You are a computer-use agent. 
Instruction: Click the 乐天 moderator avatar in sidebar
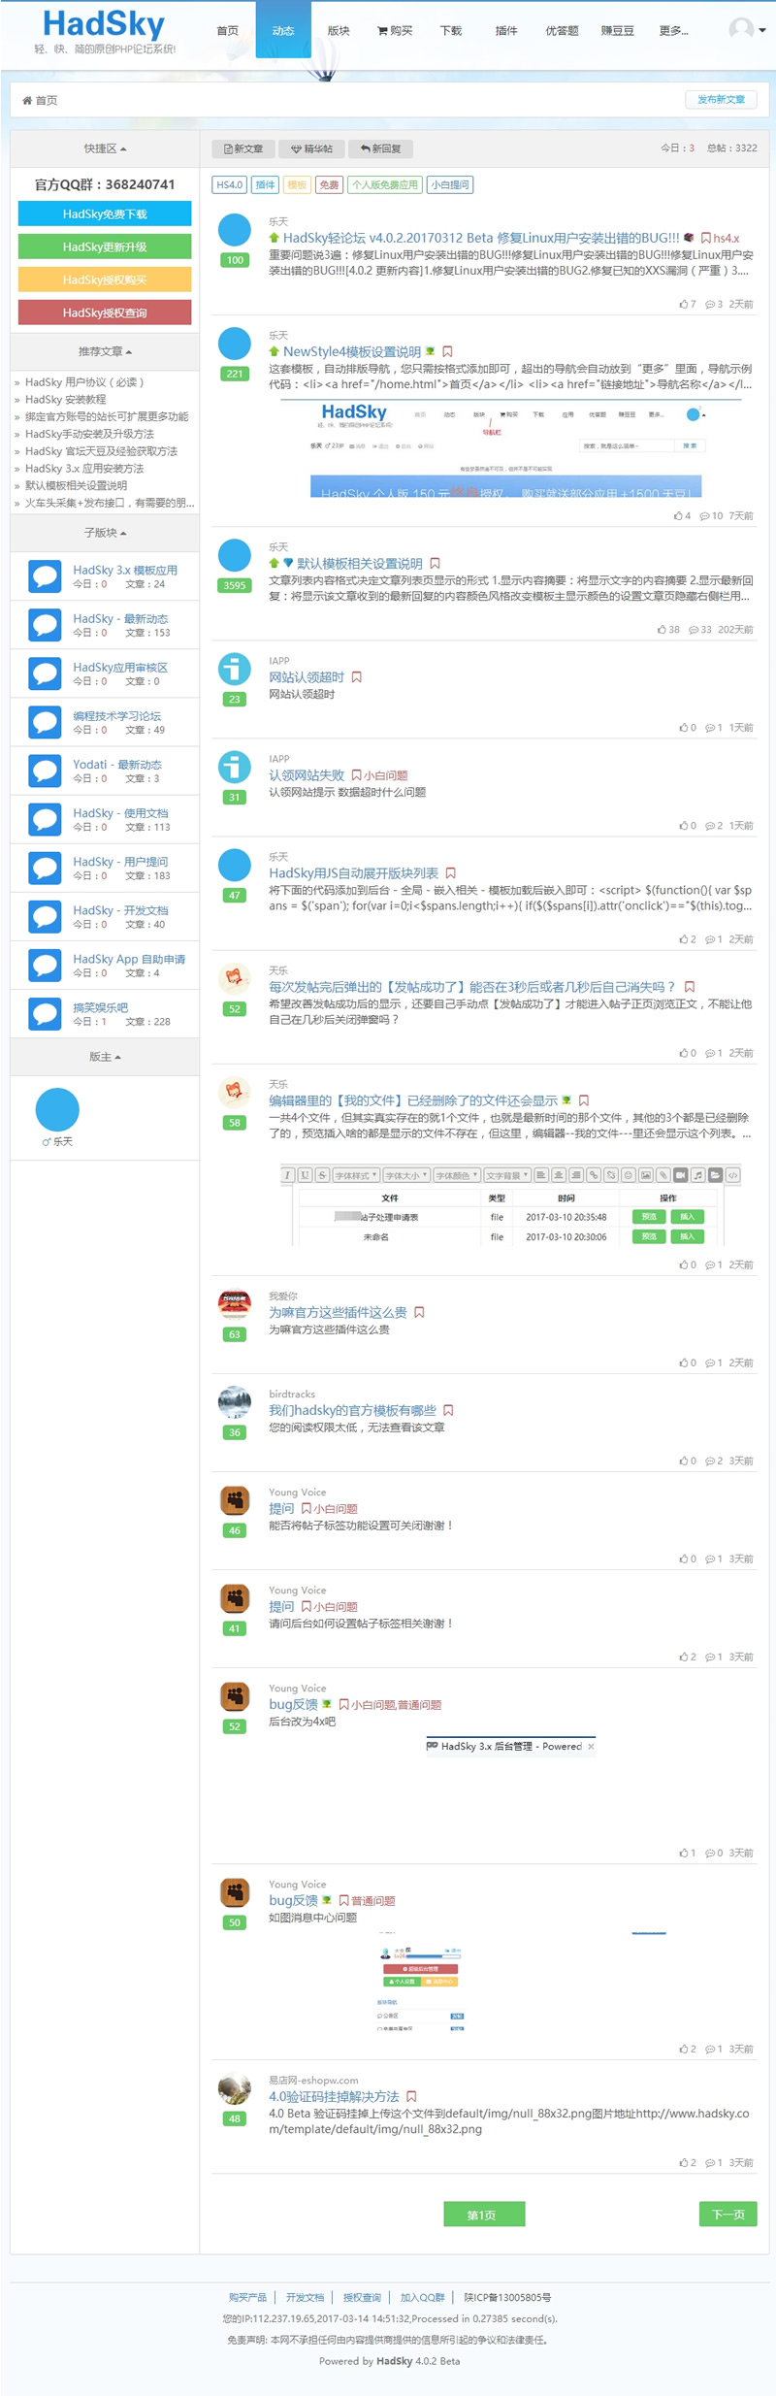coord(57,1109)
